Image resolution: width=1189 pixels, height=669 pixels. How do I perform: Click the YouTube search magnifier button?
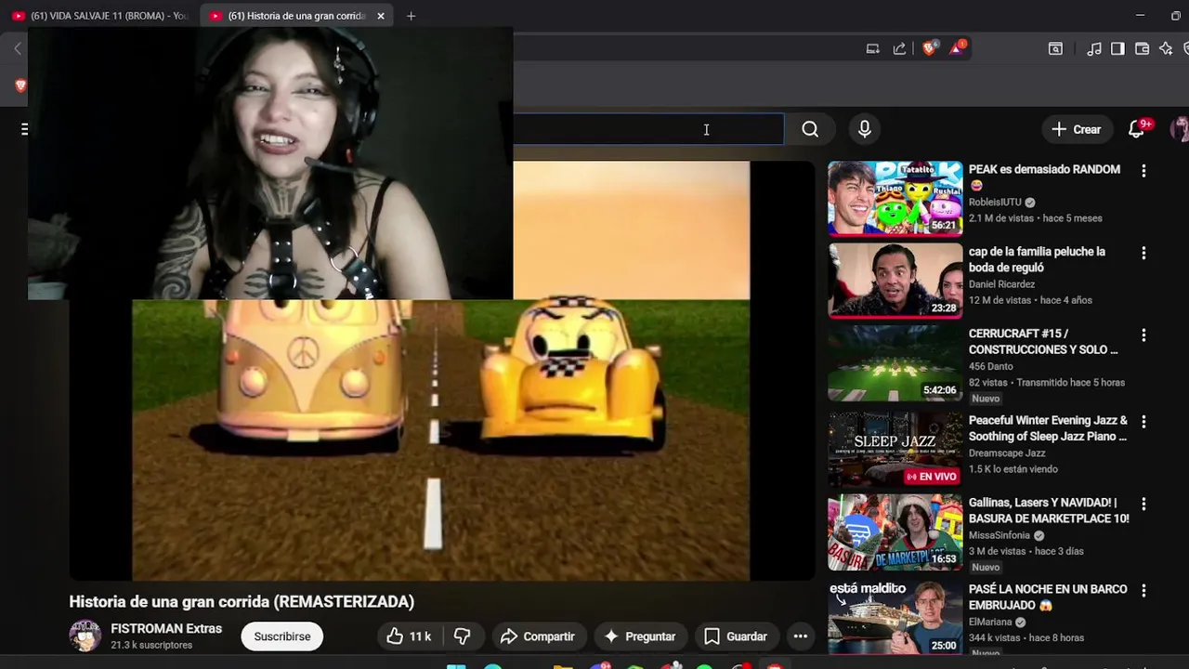(810, 129)
